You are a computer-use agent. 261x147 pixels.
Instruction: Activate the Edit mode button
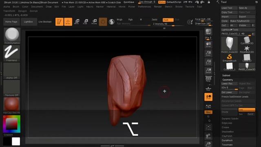click(60, 22)
